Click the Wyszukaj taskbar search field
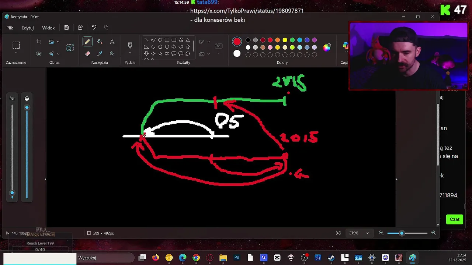Screen dimensions: 472x265 click(105, 258)
